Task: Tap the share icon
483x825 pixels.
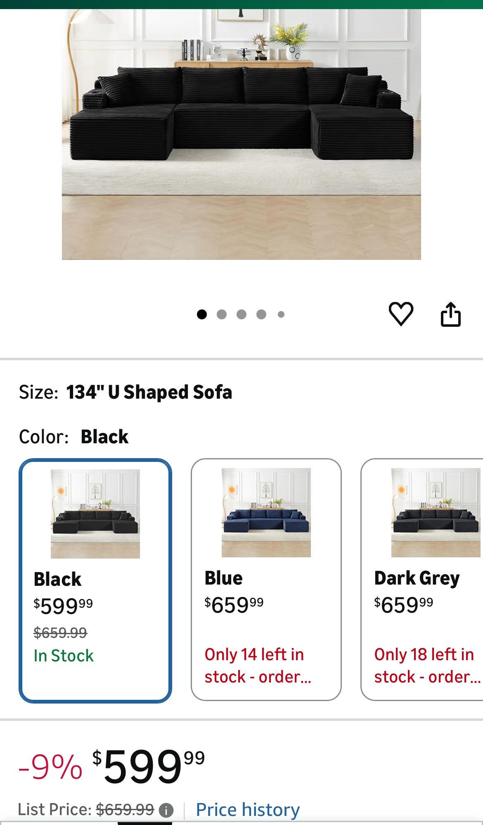Action: (x=450, y=314)
